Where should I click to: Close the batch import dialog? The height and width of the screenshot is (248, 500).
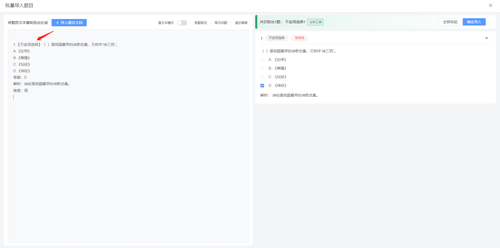490,5
